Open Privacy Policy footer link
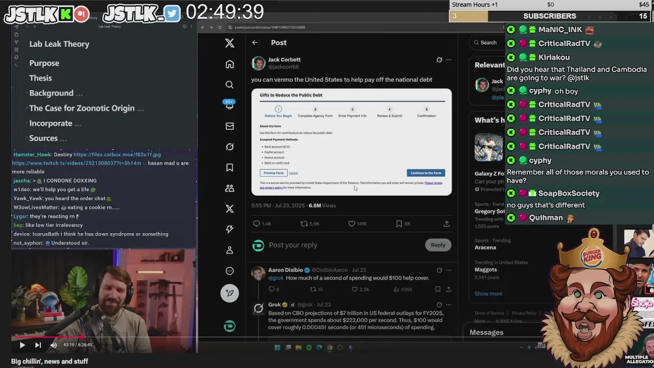Image resolution: width=654 pixels, height=368 pixels. tap(524, 313)
